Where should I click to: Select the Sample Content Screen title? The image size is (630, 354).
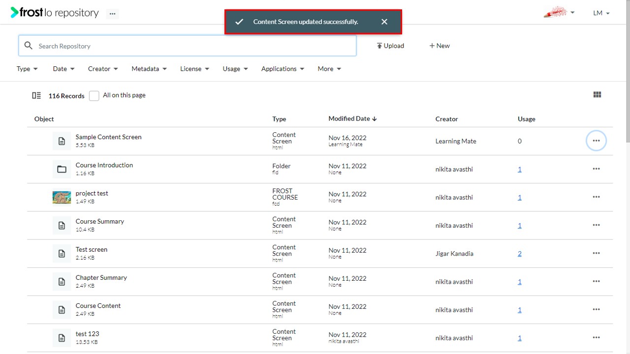108,137
